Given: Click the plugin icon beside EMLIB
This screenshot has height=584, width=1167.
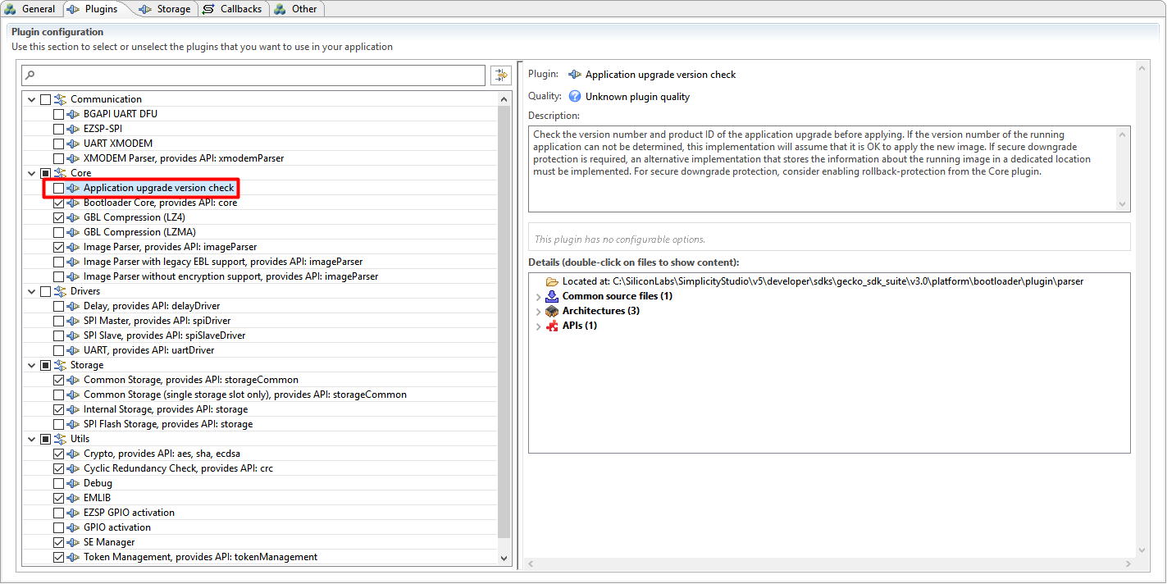Looking at the screenshot, I should click(74, 498).
